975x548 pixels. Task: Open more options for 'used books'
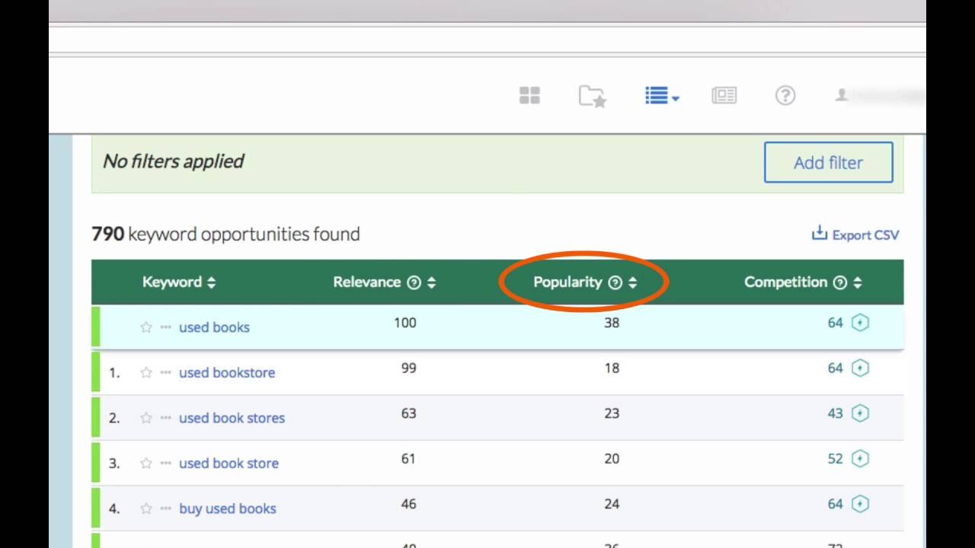click(x=165, y=327)
